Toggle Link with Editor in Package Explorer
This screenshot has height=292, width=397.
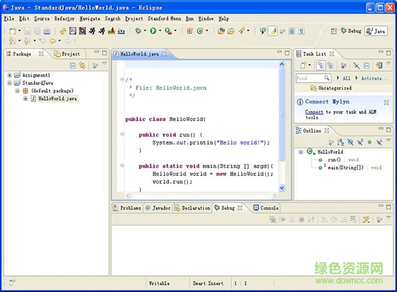pyautogui.click(x=83, y=65)
